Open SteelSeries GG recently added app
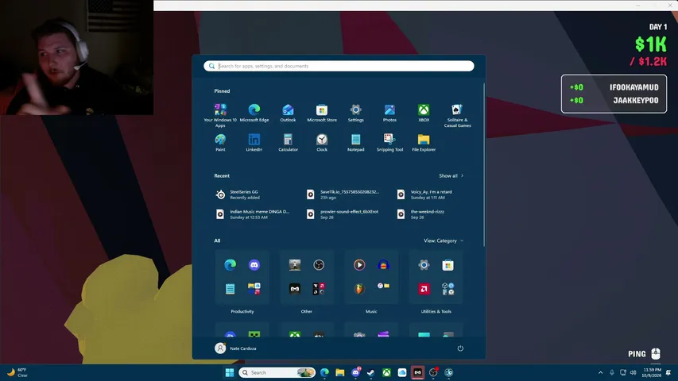Viewport: 678px width, 381px height. pos(253,194)
